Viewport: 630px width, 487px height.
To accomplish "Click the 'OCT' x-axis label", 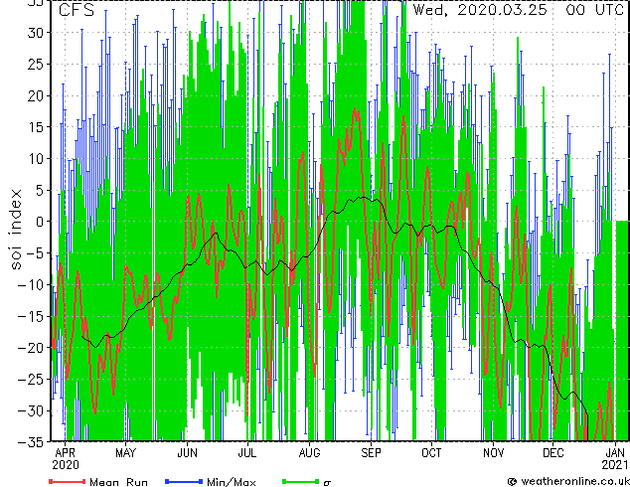I will point(431,453).
